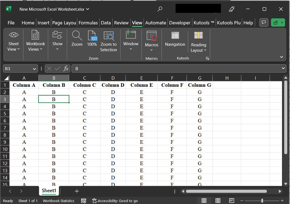290x204 pixels.
Task: Select column D header
Action: click(x=113, y=78)
